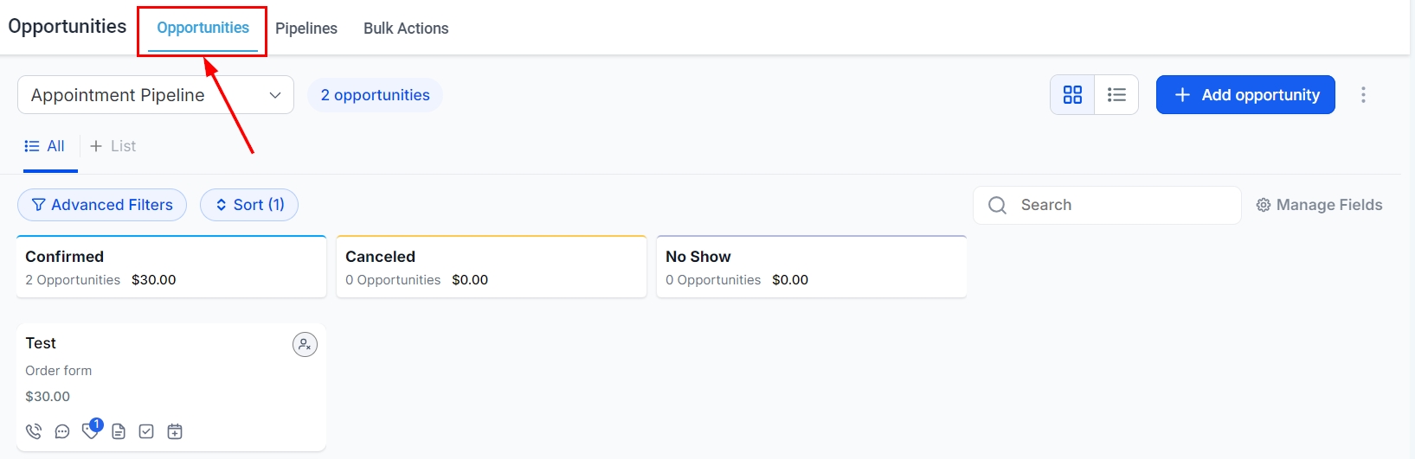The height and width of the screenshot is (459, 1415).
Task: Open Manage Fields settings
Action: tap(1319, 205)
